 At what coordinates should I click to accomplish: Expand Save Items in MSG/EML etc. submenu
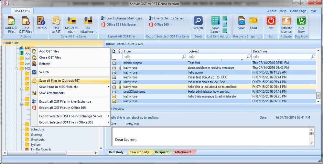click(70, 87)
